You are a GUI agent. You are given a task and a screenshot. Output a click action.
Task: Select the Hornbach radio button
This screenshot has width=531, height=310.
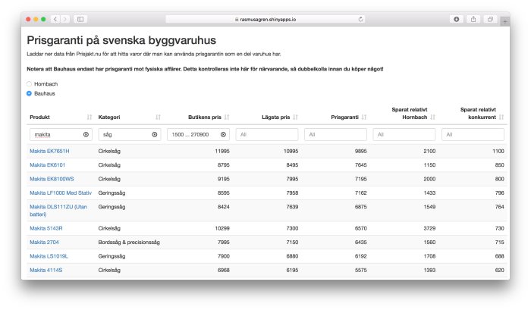pyautogui.click(x=29, y=84)
